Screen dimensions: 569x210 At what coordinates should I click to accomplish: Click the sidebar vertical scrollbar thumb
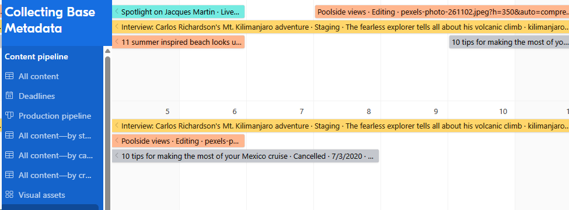pyautogui.click(x=107, y=133)
